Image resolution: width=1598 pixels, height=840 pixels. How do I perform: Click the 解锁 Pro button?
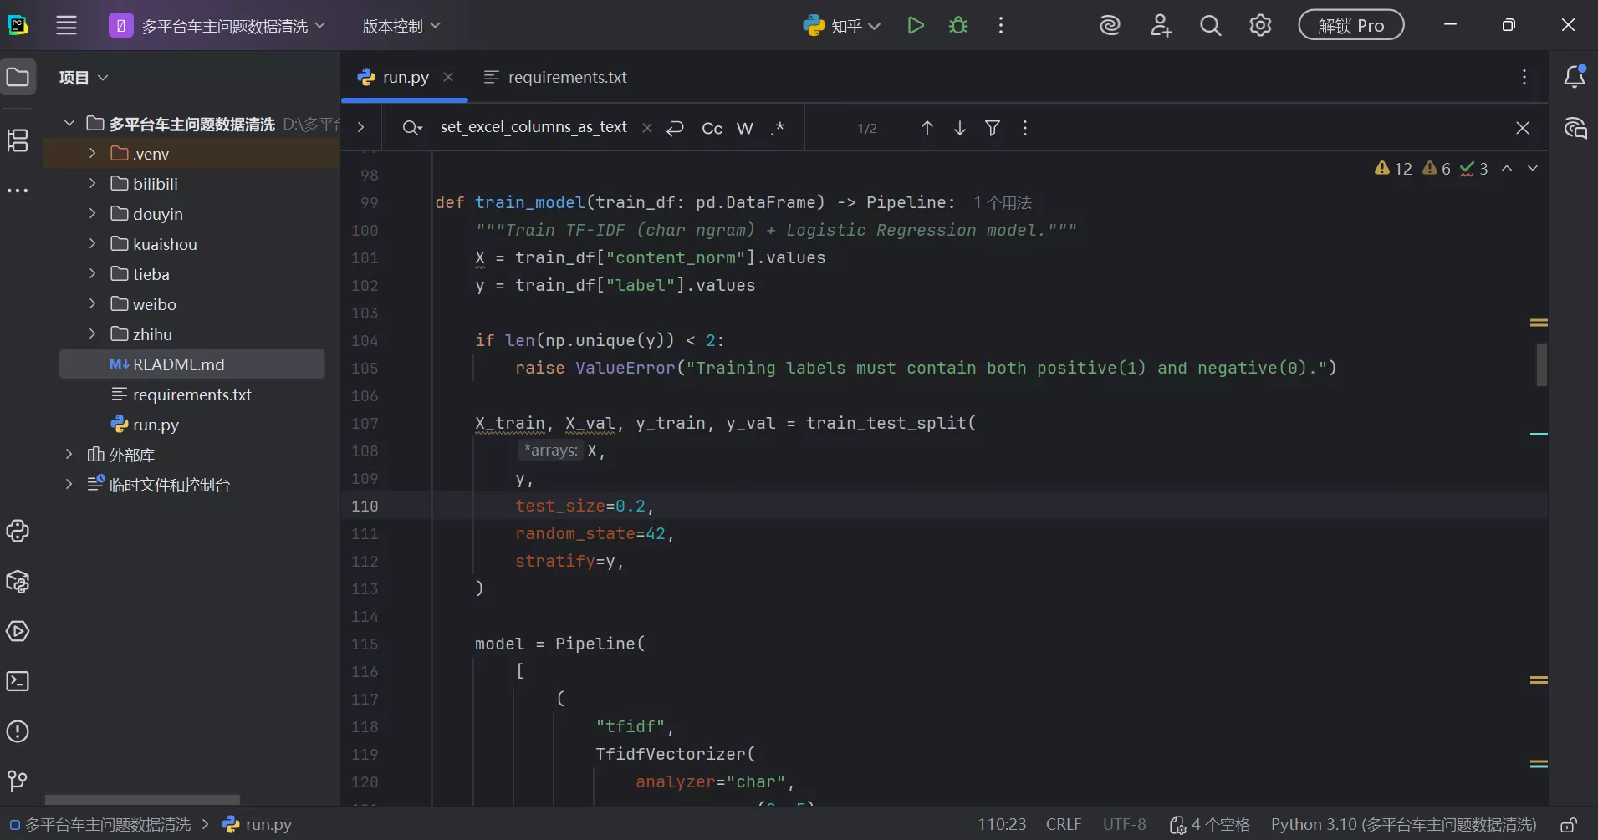[1350, 26]
